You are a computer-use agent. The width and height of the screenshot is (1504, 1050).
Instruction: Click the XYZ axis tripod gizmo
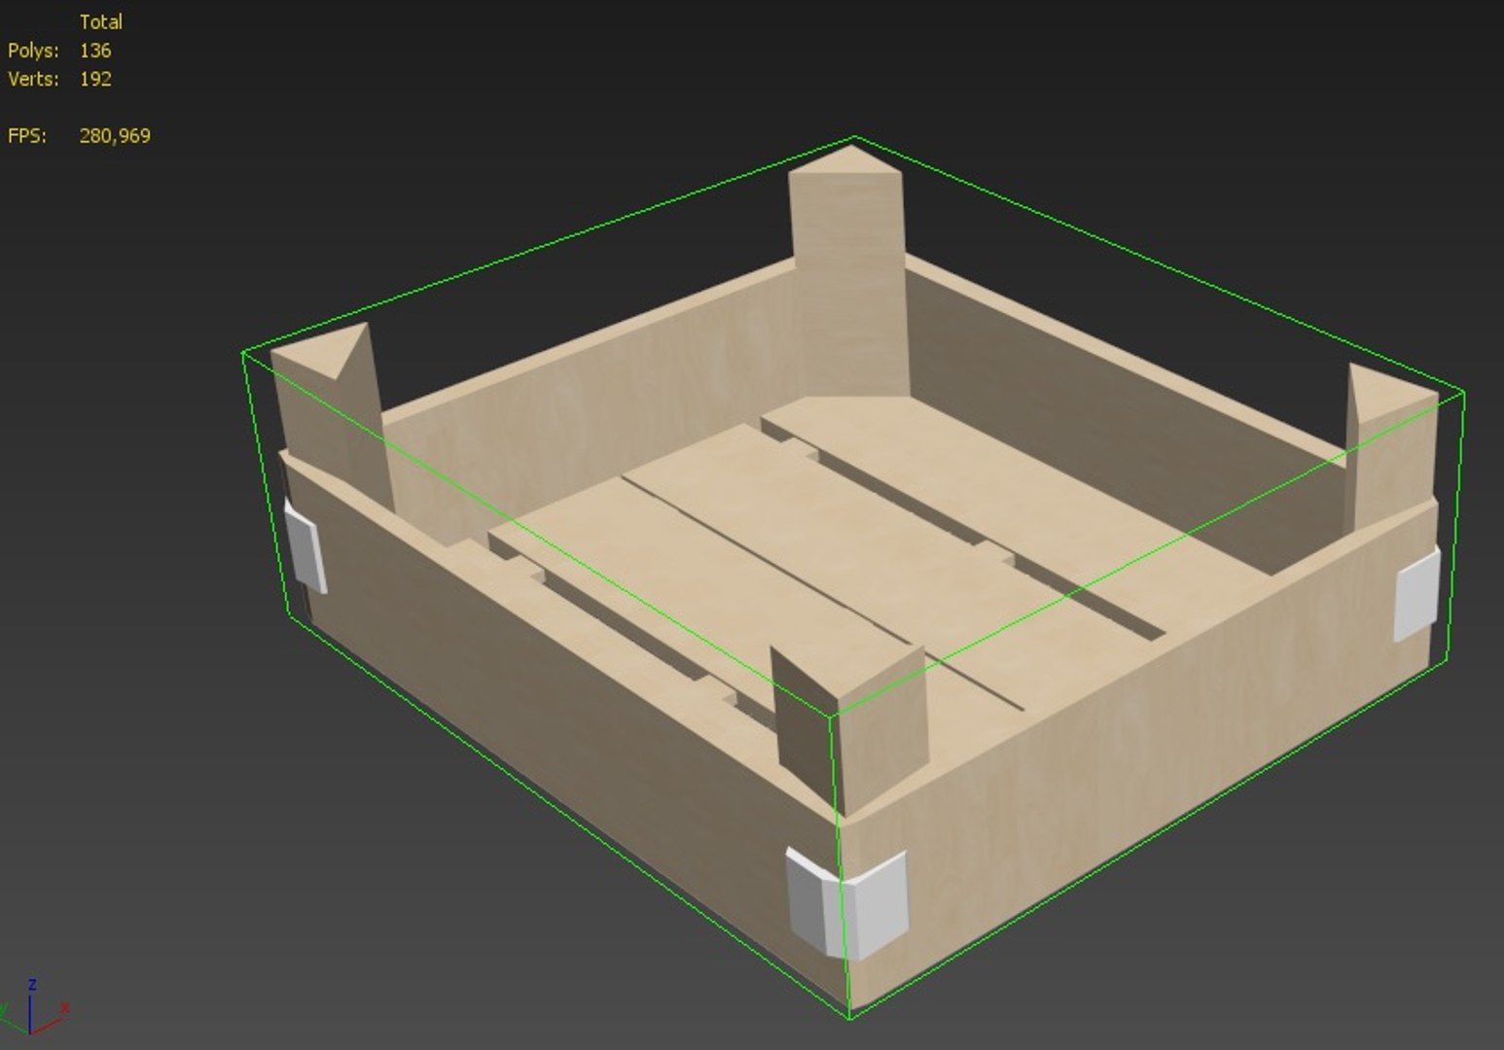pos(33,1008)
